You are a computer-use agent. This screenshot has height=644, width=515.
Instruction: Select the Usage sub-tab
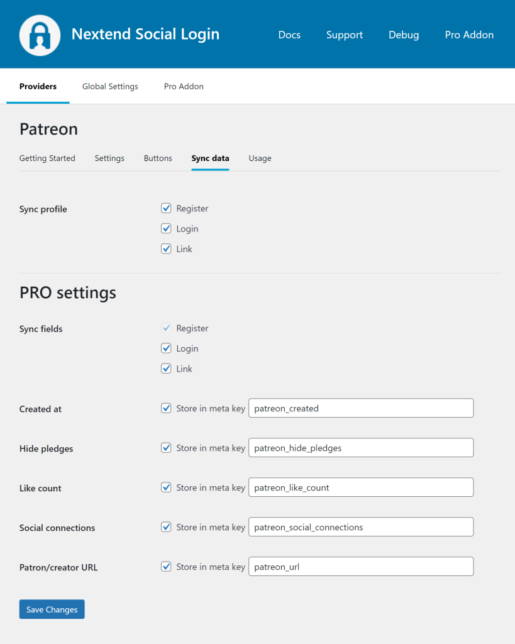260,158
